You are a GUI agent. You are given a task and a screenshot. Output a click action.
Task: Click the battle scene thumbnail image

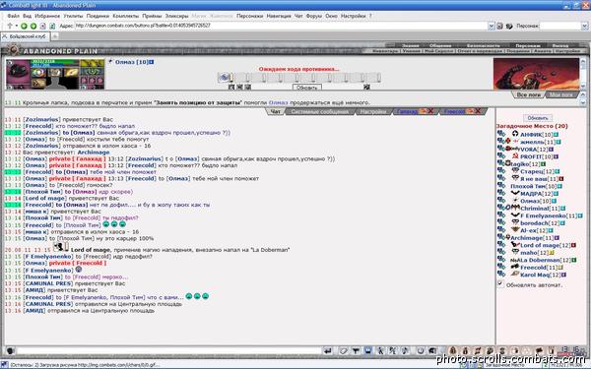click(536, 74)
